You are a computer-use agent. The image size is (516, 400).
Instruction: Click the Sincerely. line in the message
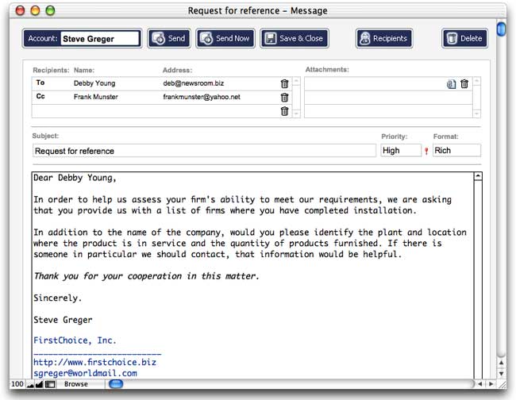[58, 298]
